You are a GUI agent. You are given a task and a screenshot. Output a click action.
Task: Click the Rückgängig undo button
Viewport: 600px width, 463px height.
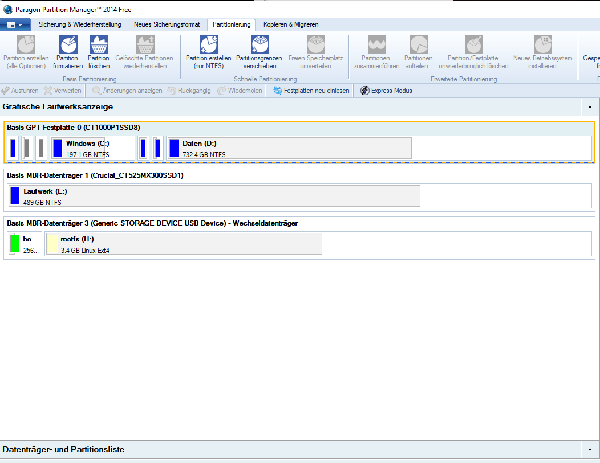pos(189,91)
